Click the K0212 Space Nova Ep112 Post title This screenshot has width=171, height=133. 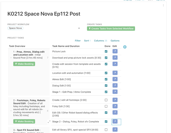(x=44, y=14)
